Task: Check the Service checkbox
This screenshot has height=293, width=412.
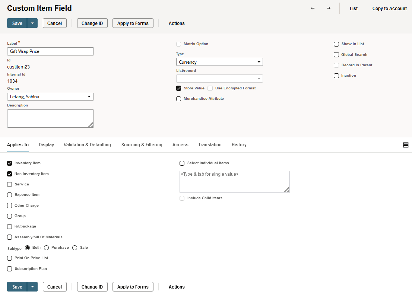Action: tap(9, 184)
